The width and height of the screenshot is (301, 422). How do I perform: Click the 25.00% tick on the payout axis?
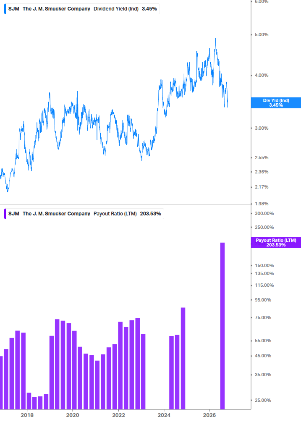click(263, 400)
